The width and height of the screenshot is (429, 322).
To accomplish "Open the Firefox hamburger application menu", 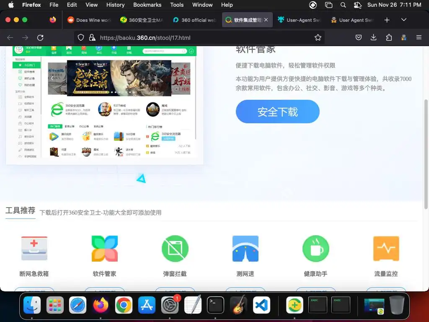I will pos(419,37).
